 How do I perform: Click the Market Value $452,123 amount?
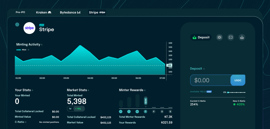(x=106, y=123)
